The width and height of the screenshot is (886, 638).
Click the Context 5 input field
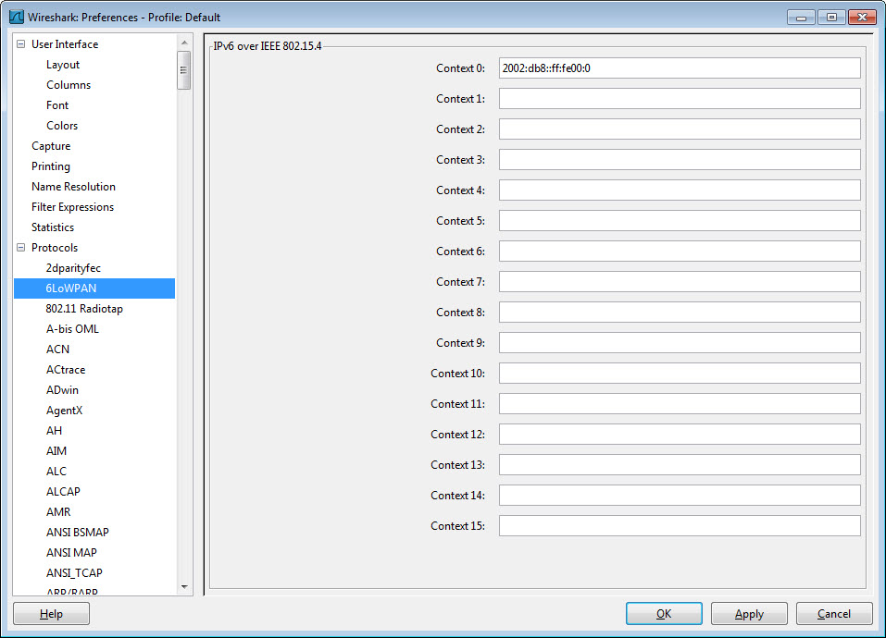(x=680, y=221)
